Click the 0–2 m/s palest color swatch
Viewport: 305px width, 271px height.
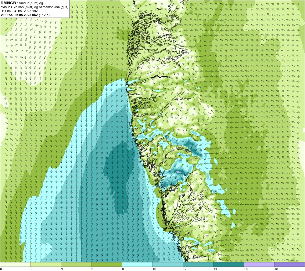click(x=15, y=264)
